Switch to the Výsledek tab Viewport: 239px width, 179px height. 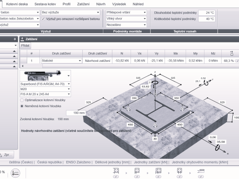[x=119, y=4]
